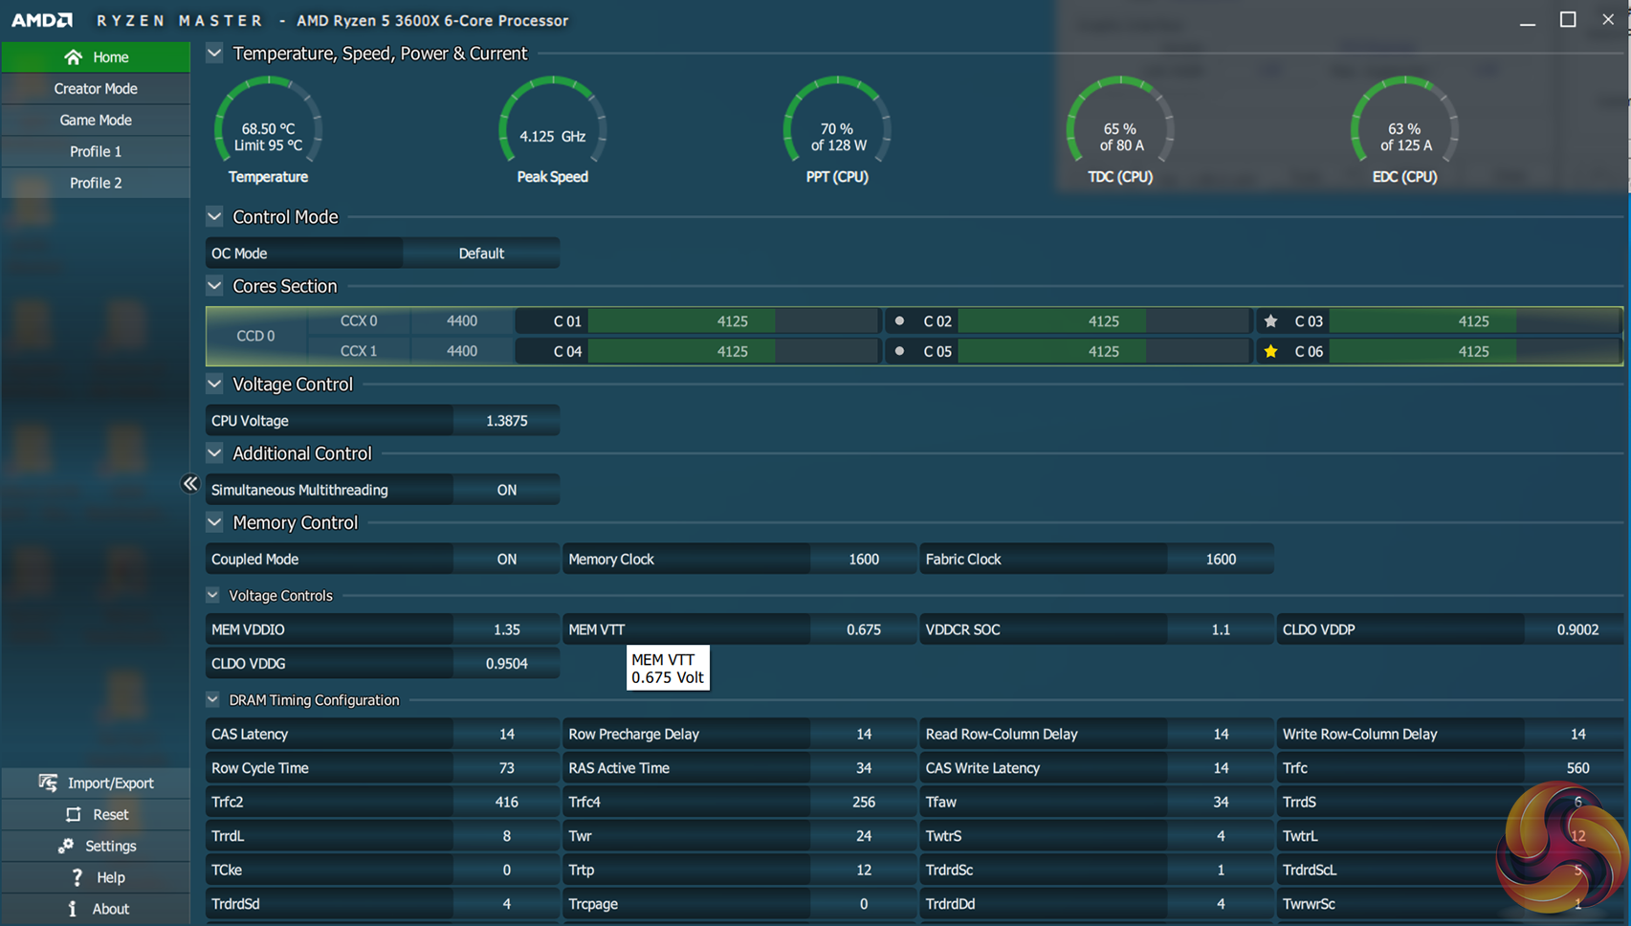Open Profile 2 in the sidebar
1631x926 pixels.
pyautogui.click(x=96, y=183)
